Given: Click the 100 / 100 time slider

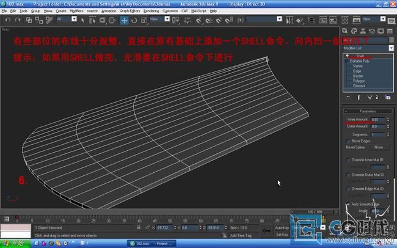Looking at the screenshot, I should pos(315,212).
